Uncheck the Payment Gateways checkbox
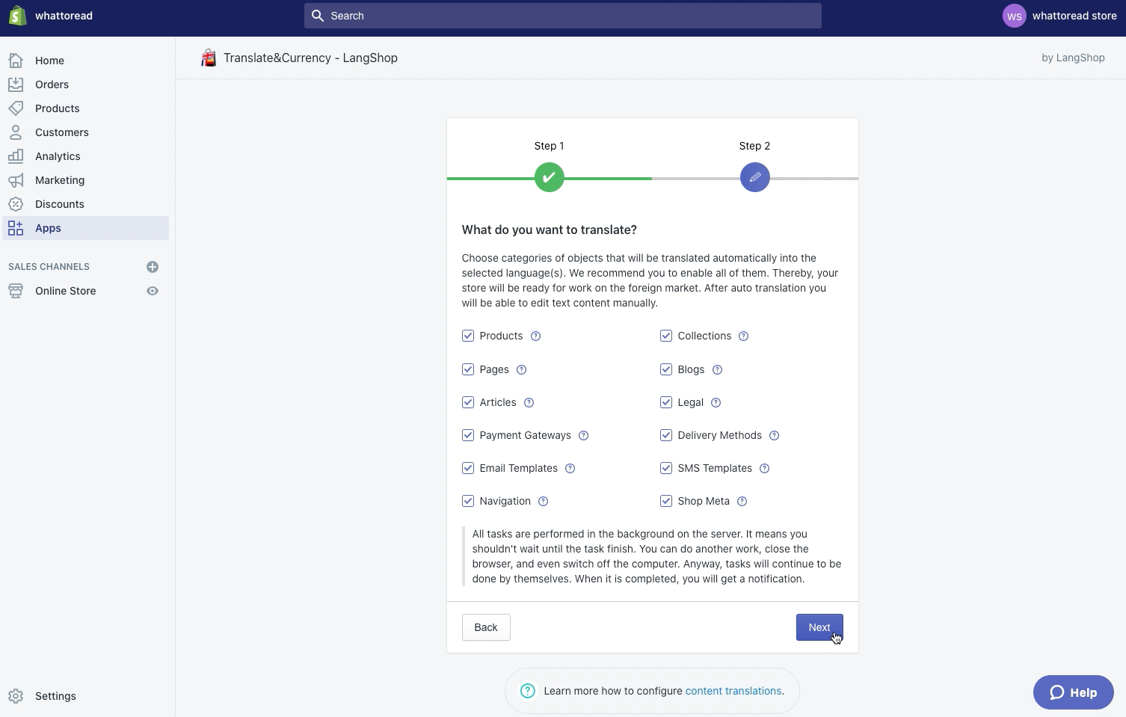 (x=468, y=435)
